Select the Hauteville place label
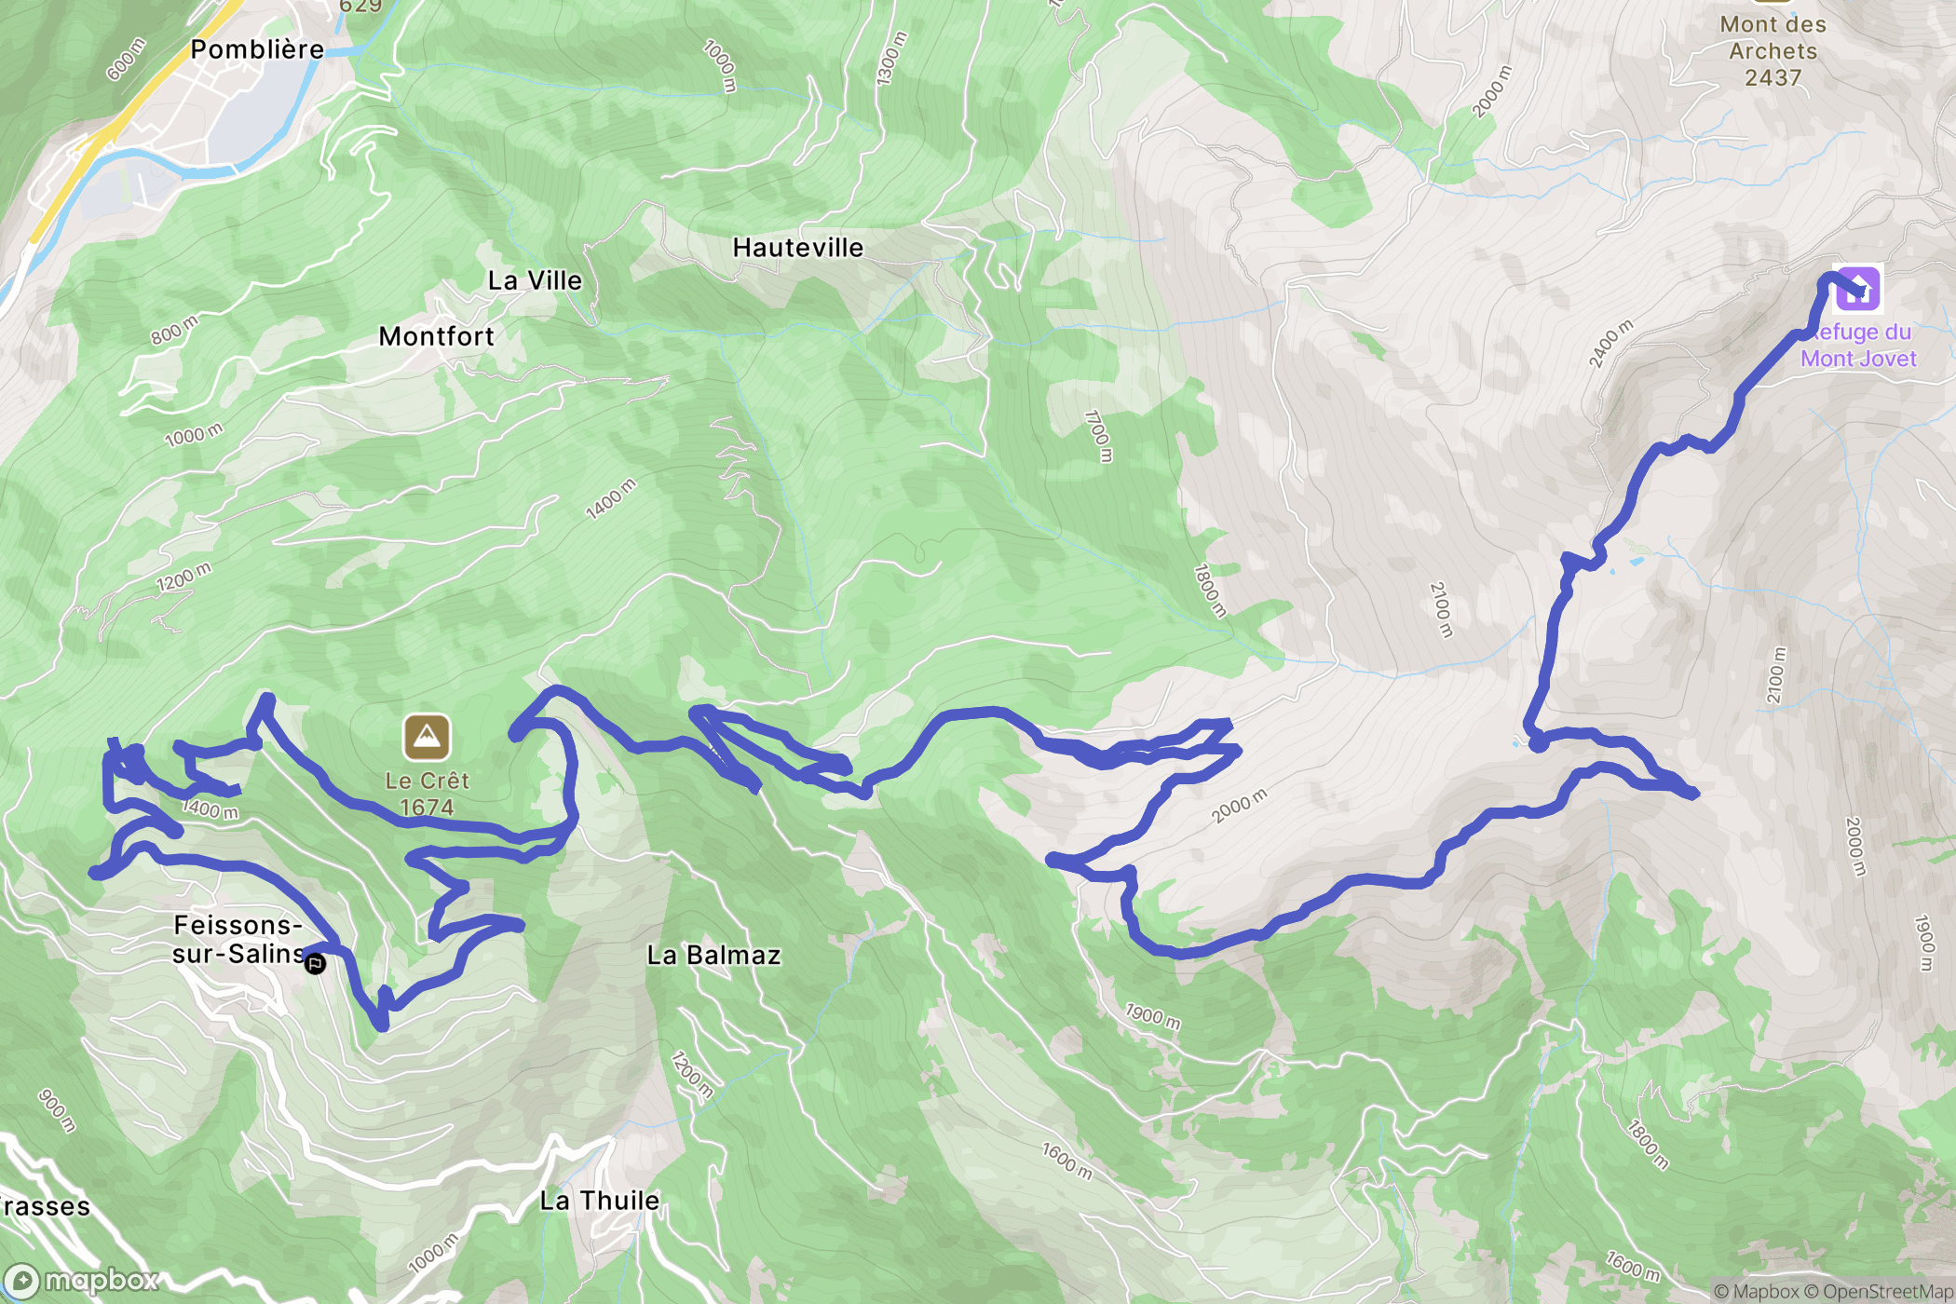The width and height of the screenshot is (1956, 1304). (798, 248)
